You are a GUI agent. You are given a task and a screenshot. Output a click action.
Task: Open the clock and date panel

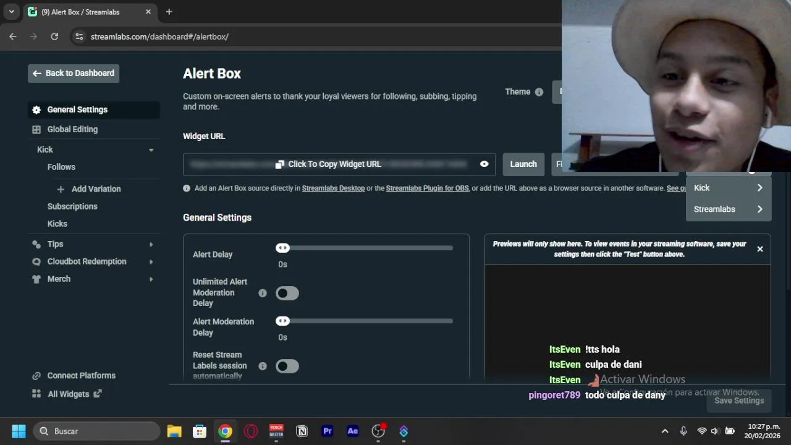pos(763,431)
